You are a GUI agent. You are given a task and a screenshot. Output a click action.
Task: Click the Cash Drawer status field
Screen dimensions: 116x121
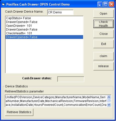(x=71, y=79)
